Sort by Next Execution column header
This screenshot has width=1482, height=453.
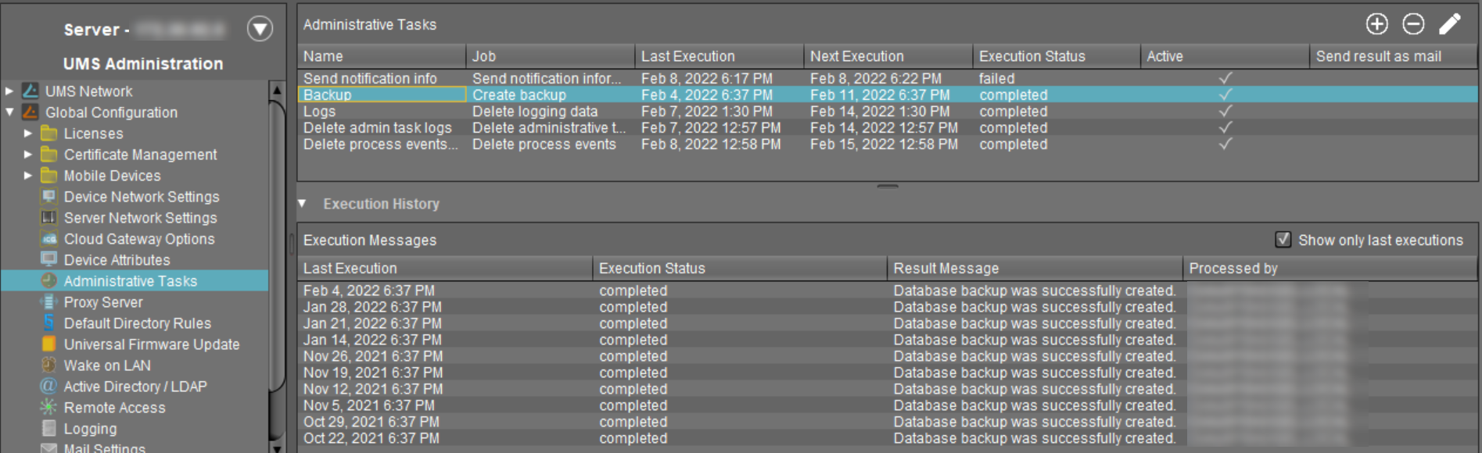click(x=856, y=56)
